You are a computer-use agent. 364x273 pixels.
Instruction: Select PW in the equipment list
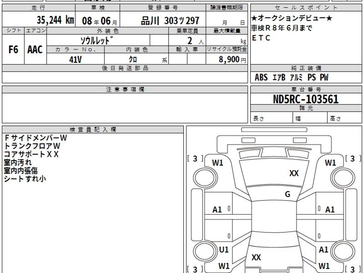[x=324, y=78]
